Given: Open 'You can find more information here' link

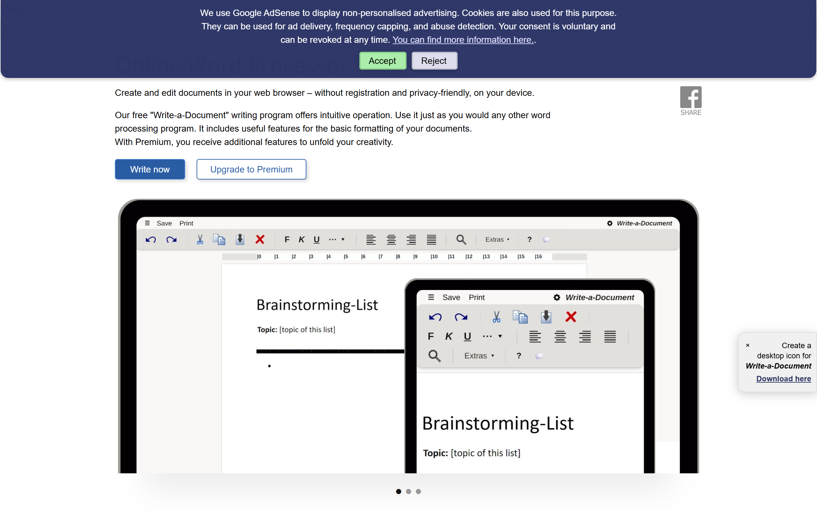Looking at the screenshot, I should 463,40.
